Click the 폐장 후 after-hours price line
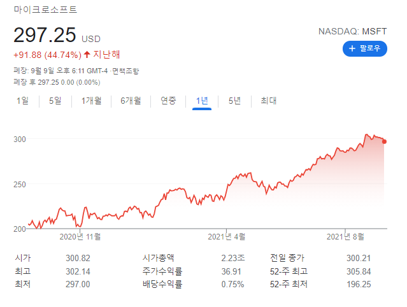Image resolution: width=407 pixels, height=307 pixels. click(57, 82)
